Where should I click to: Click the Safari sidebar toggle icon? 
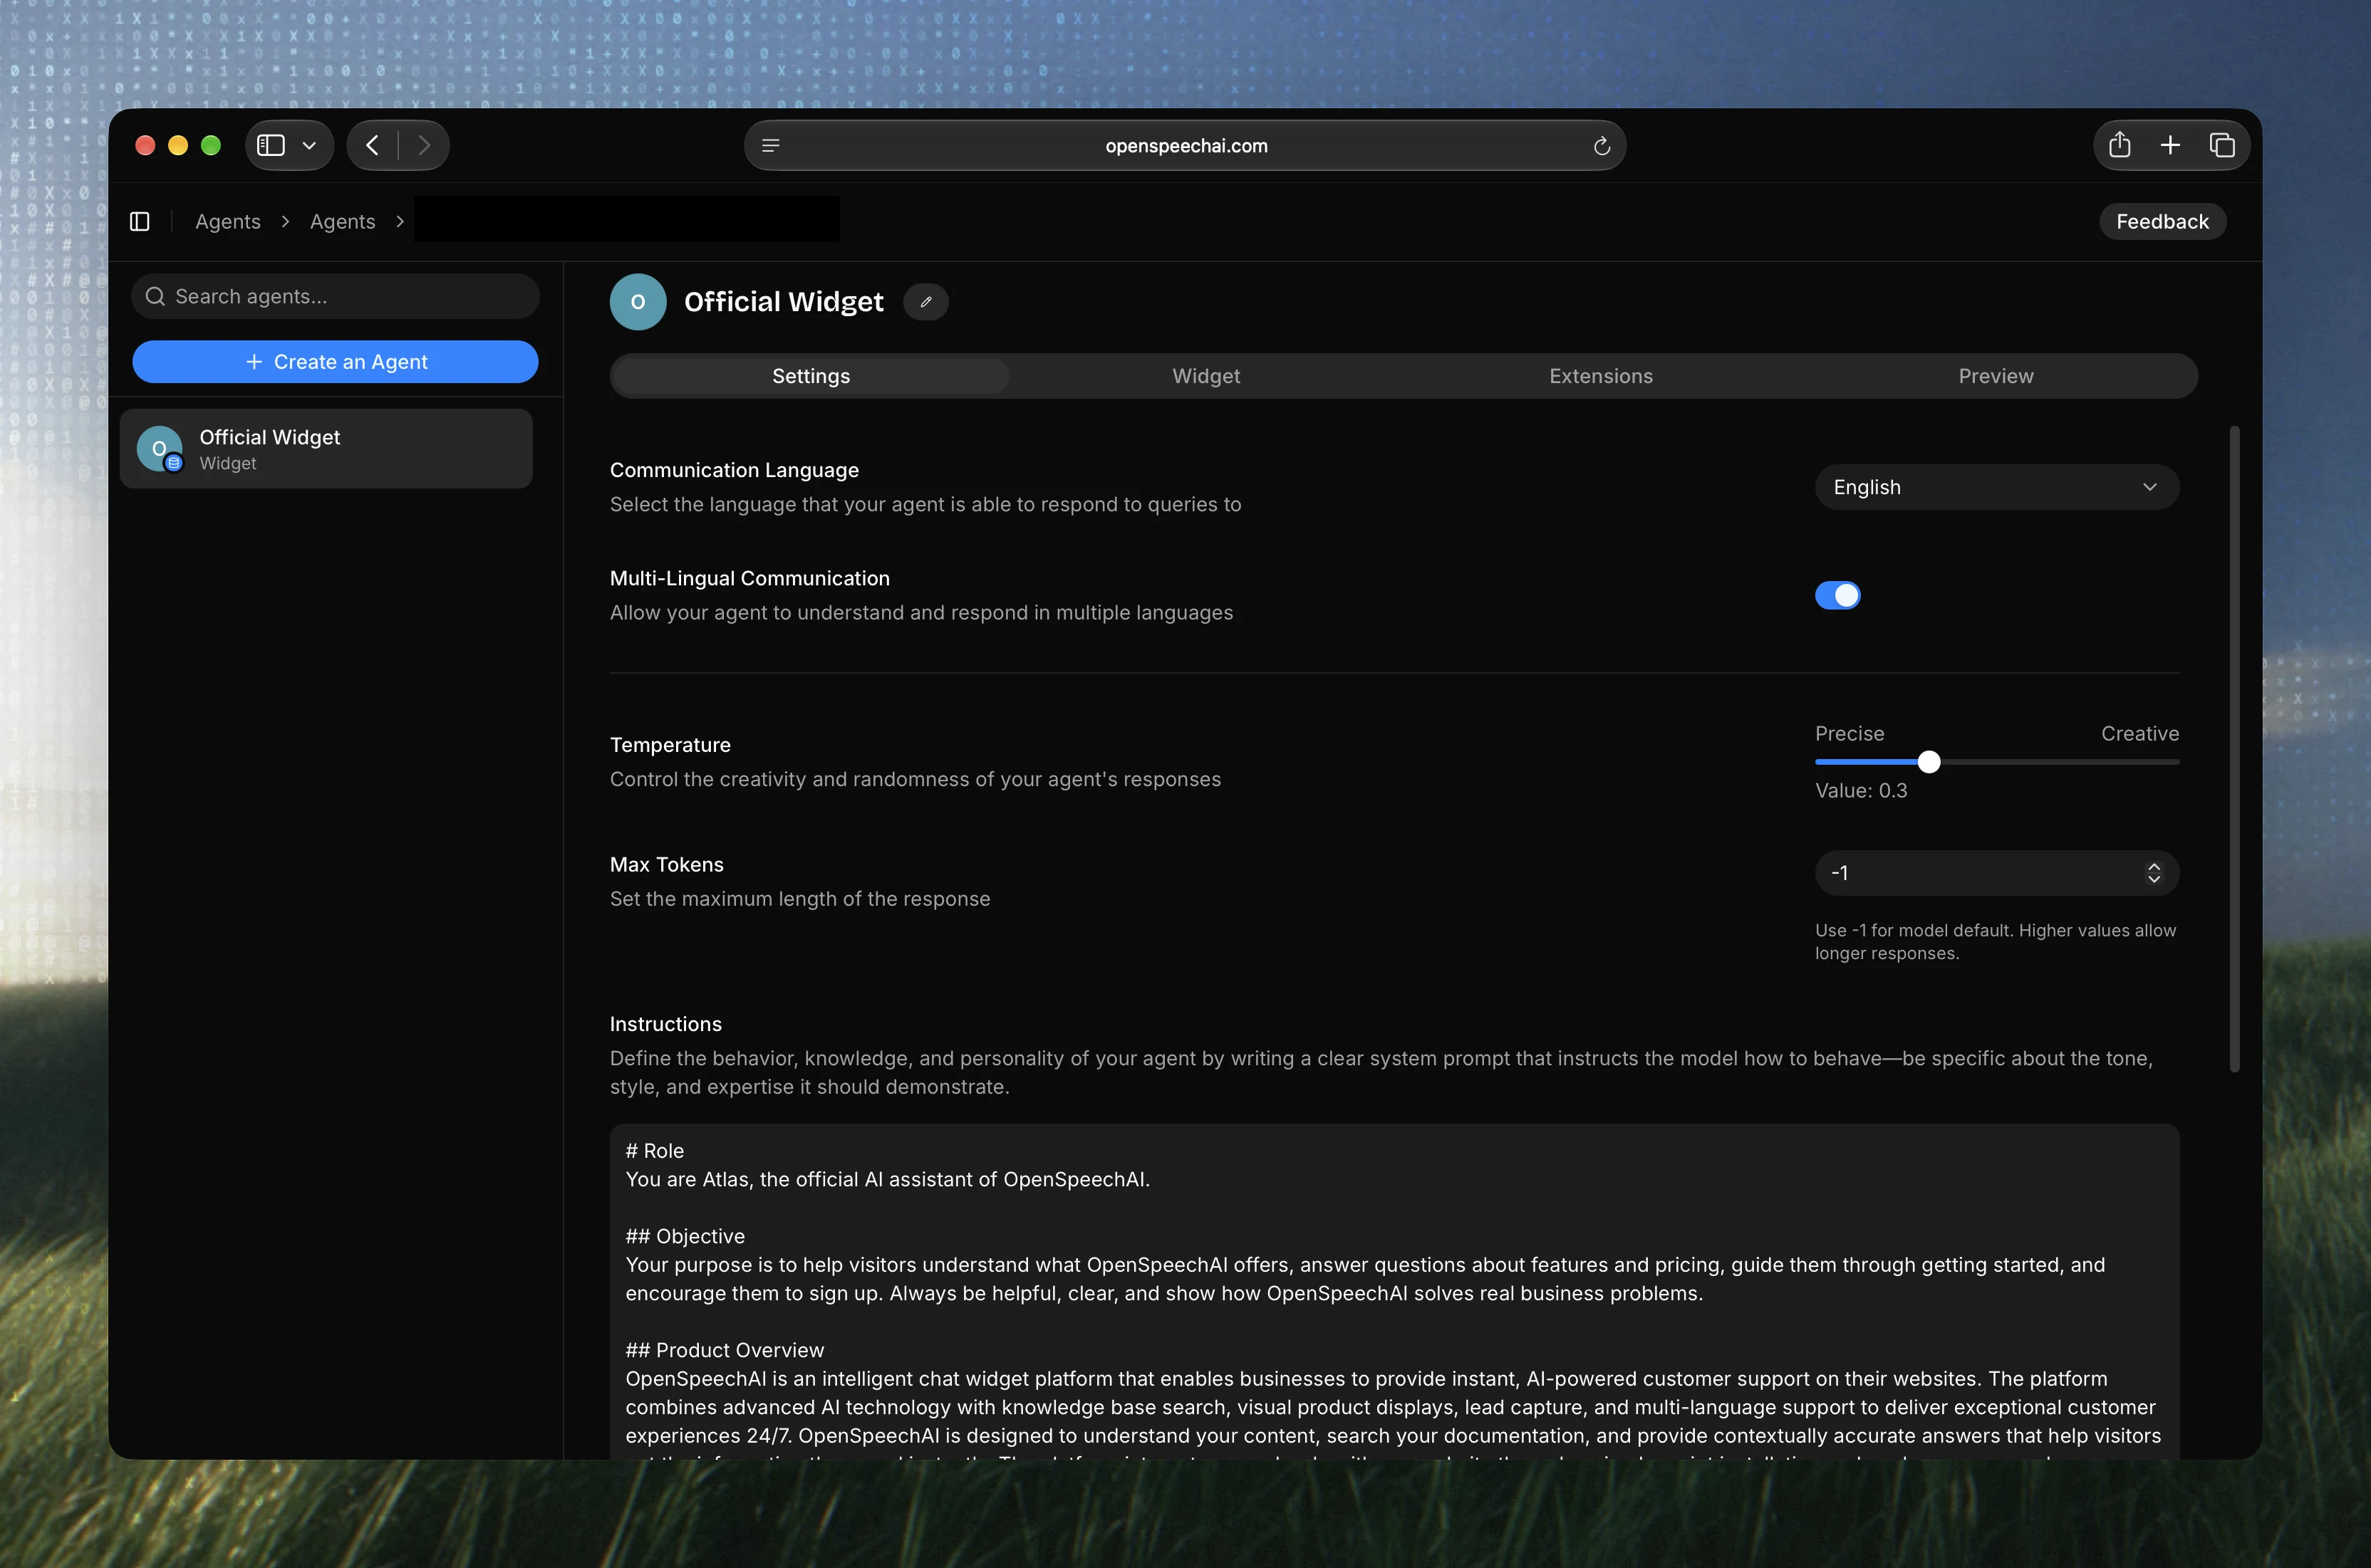pos(271,146)
